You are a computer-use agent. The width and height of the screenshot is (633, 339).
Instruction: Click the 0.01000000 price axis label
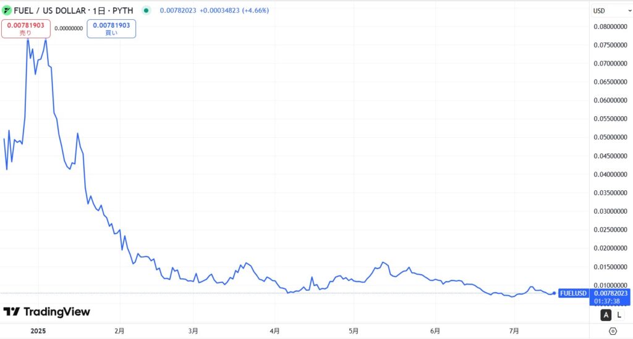coord(610,285)
